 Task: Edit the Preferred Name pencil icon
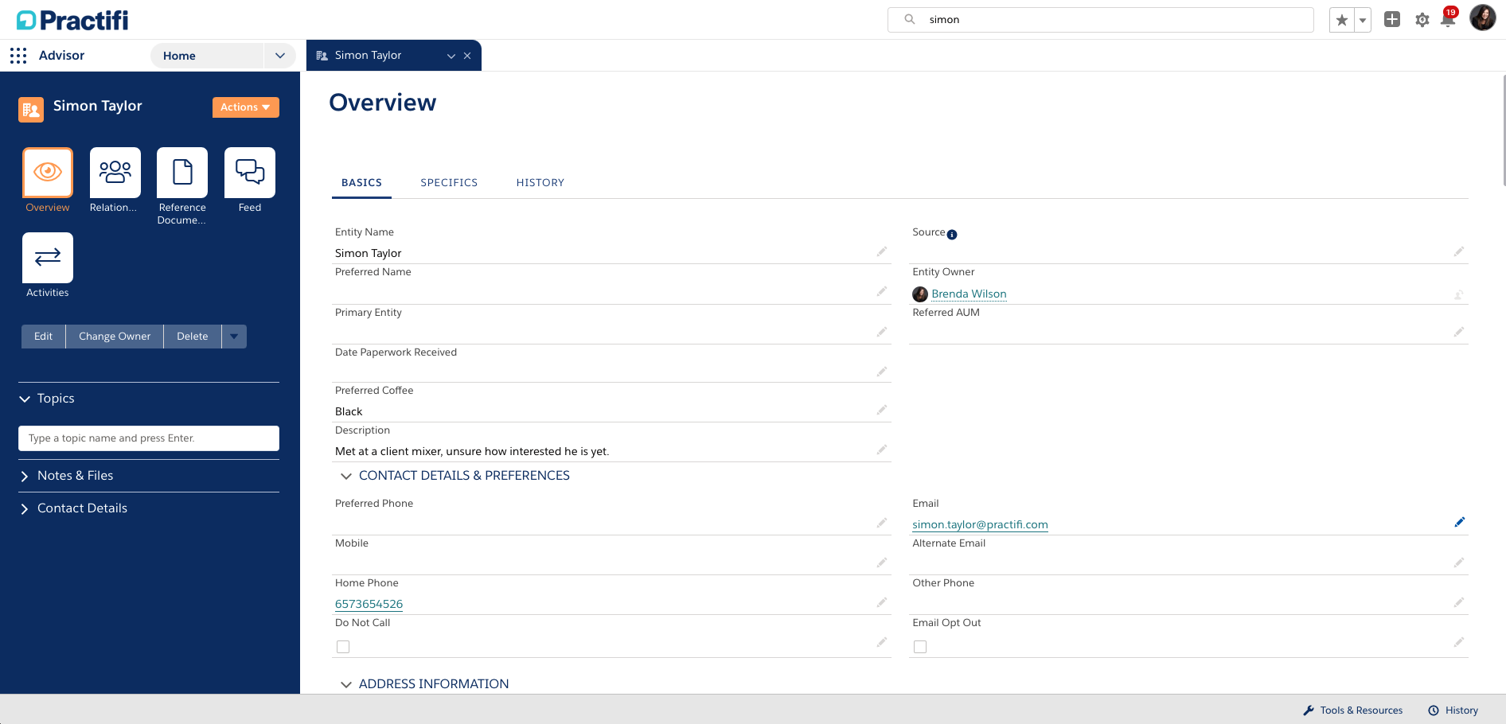point(882,292)
